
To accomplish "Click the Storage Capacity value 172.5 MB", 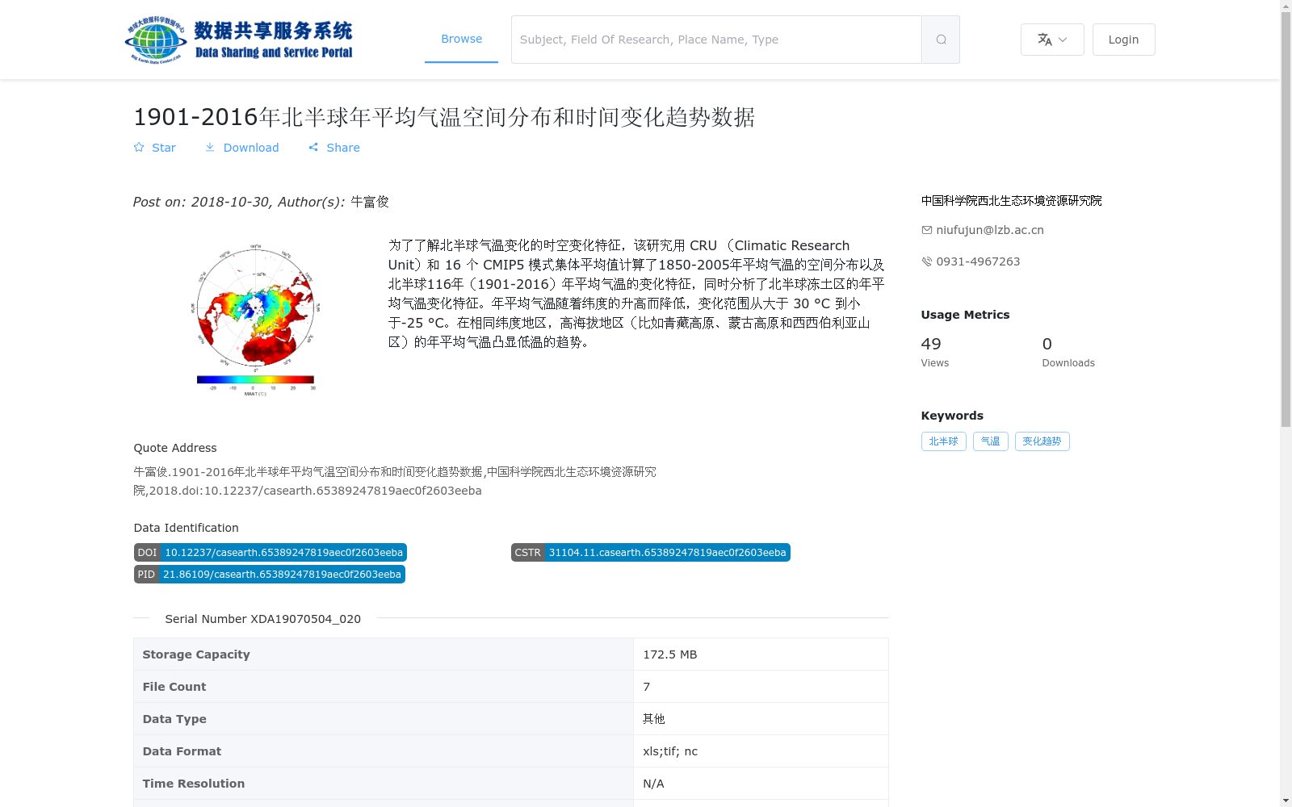I will tap(669, 654).
